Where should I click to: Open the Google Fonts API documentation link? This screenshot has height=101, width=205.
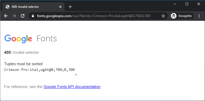click(72, 87)
